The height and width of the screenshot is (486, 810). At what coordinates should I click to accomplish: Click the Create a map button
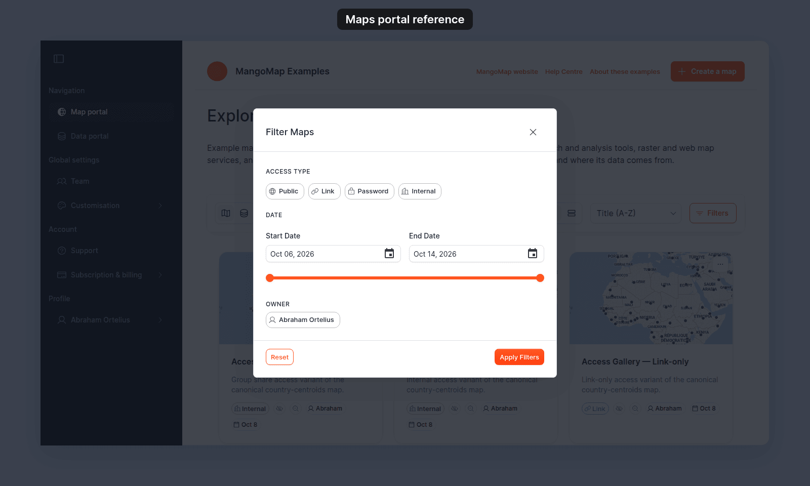[707, 71]
